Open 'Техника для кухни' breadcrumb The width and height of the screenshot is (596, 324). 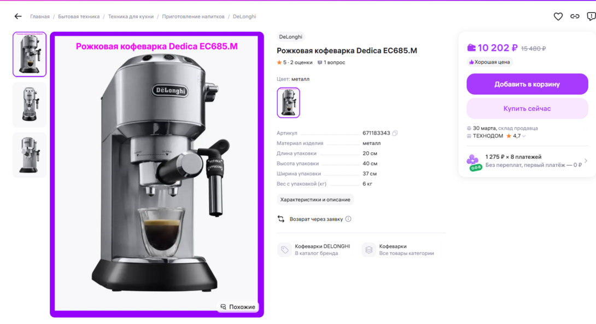pyautogui.click(x=131, y=17)
